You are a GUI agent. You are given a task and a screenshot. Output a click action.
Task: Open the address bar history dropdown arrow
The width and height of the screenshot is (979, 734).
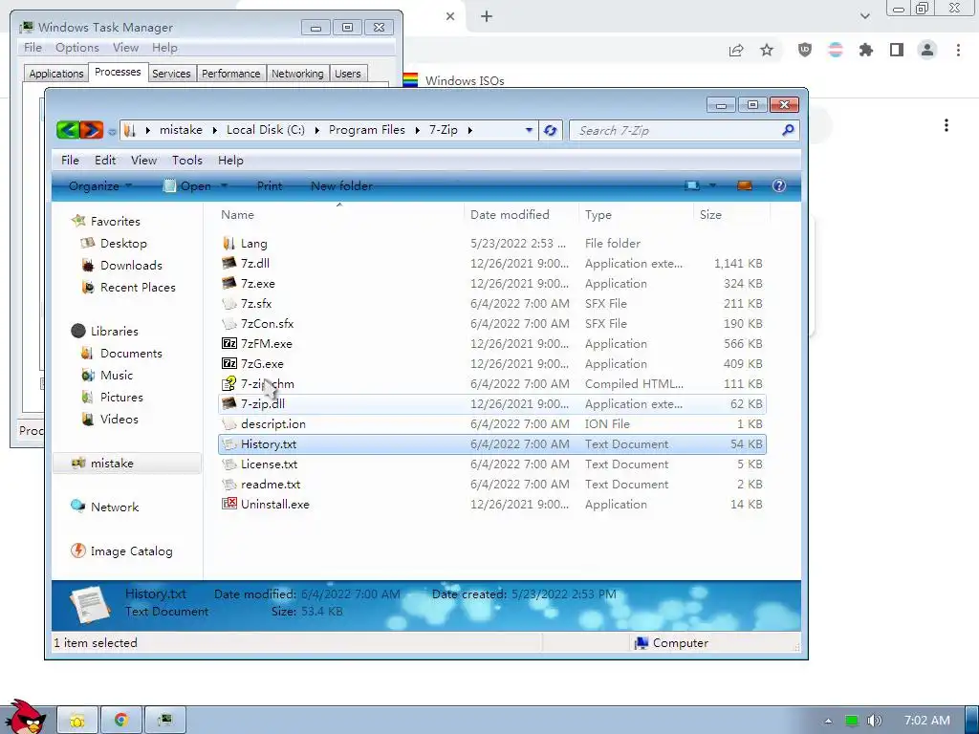pyautogui.click(x=529, y=130)
